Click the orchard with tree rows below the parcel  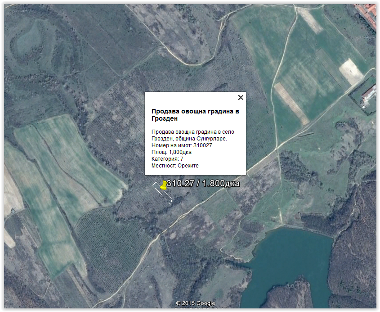pos(108,243)
